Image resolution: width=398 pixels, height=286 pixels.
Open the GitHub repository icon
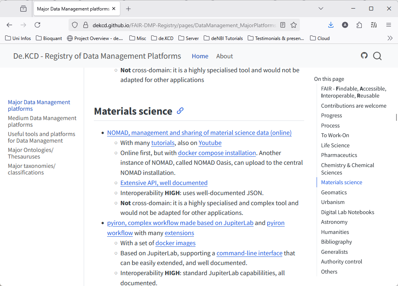point(364,56)
